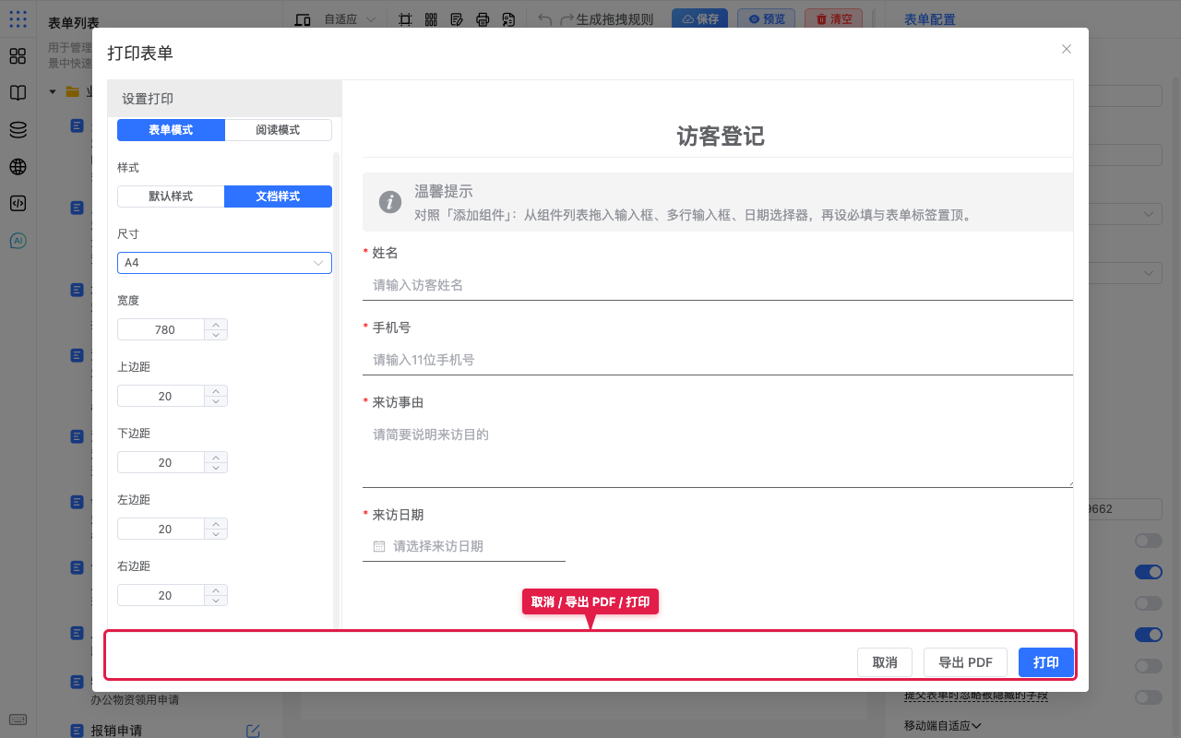The image size is (1181, 738).
Task: Click the 保存 button in toolbar
Action: (x=699, y=19)
